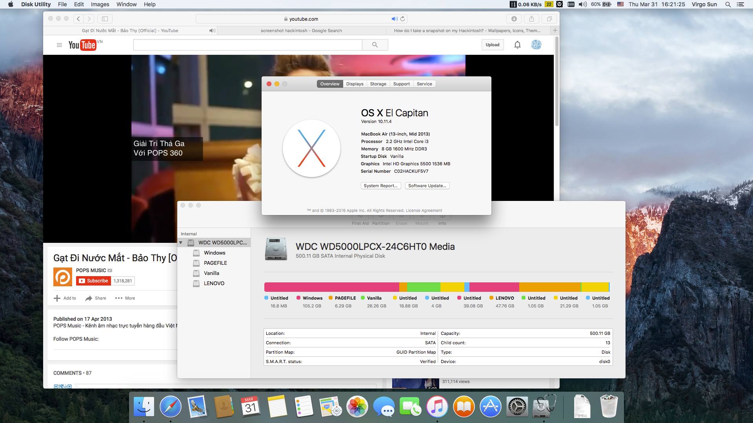Open Finder from the Dock
This screenshot has width=753, height=423.
pos(144,406)
